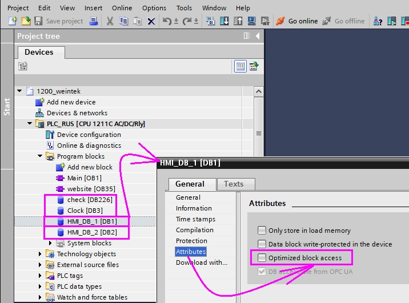Click the Save project disk icon

click(x=38, y=21)
